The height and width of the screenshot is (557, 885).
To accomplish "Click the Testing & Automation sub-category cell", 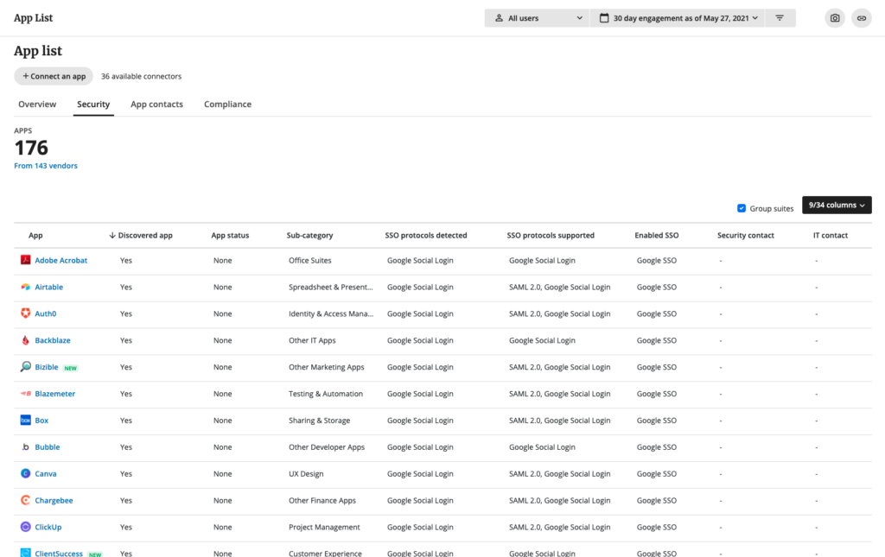I will (326, 394).
